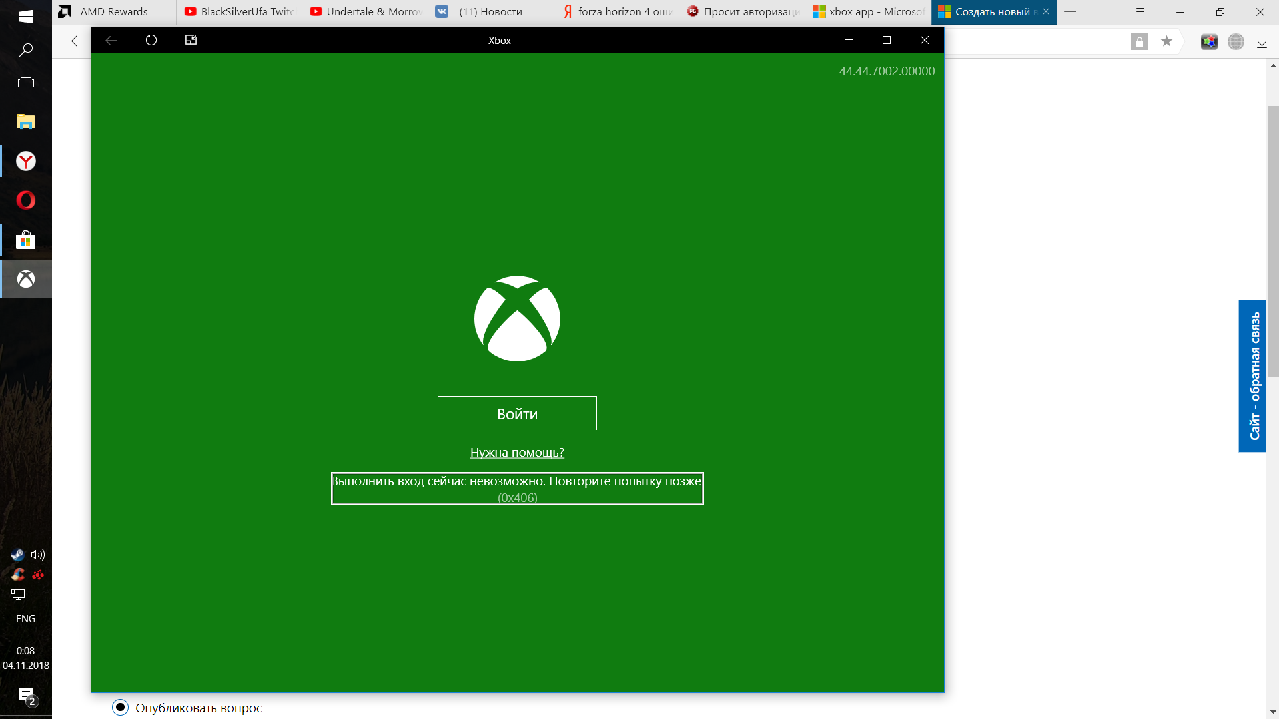Switch to the AMD Rewards tab
Viewport: 1279px width, 719px height.
114,12
